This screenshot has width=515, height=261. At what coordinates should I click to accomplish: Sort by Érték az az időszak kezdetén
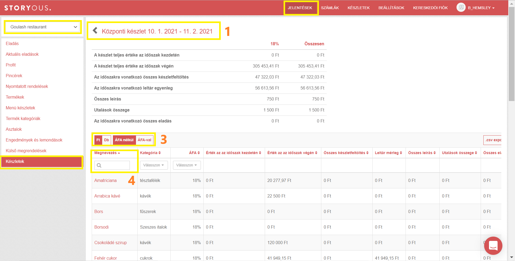point(233,153)
